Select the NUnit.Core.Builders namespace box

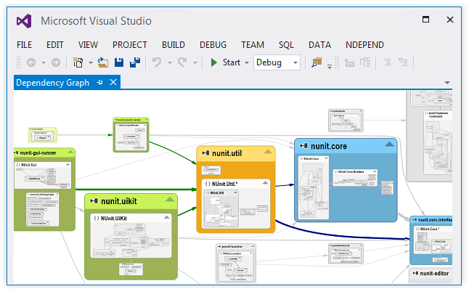(355, 178)
